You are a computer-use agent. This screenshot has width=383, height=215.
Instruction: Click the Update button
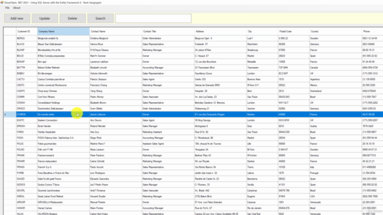(45, 19)
